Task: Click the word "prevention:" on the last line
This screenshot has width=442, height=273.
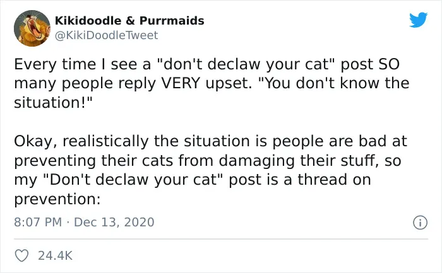Action: 57,200
